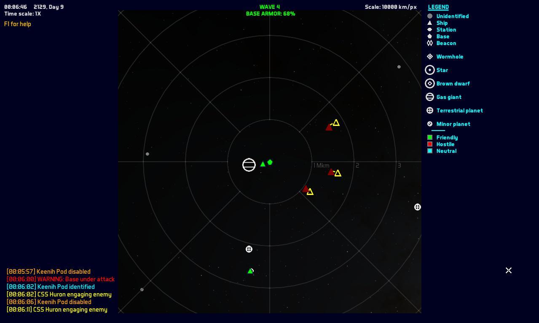This screenshot has height=323, width=539.
Task: Click the unidentified contact in the top-right of the map
Action: coord(399,67)
